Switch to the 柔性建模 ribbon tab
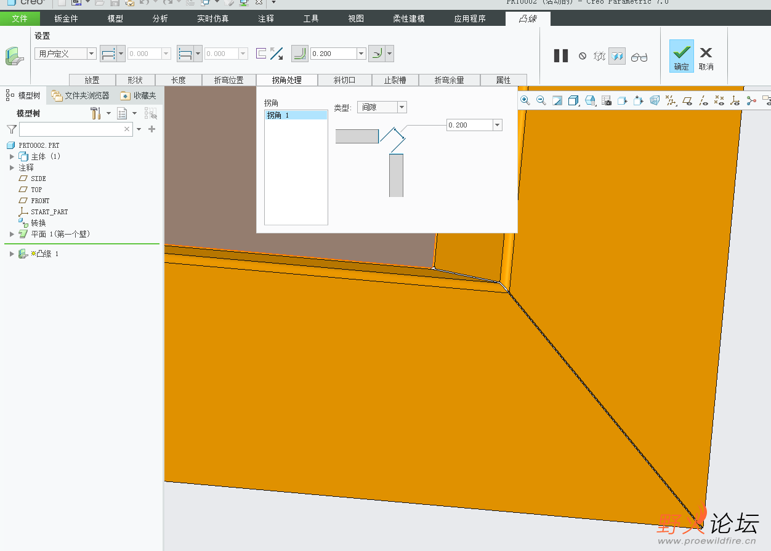The width and height of the screenshot is (771, 551). coord(409,18)
